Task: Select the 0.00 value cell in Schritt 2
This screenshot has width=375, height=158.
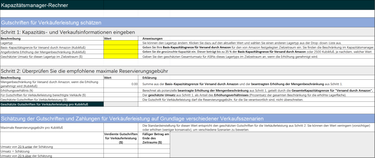Action: 121,84
